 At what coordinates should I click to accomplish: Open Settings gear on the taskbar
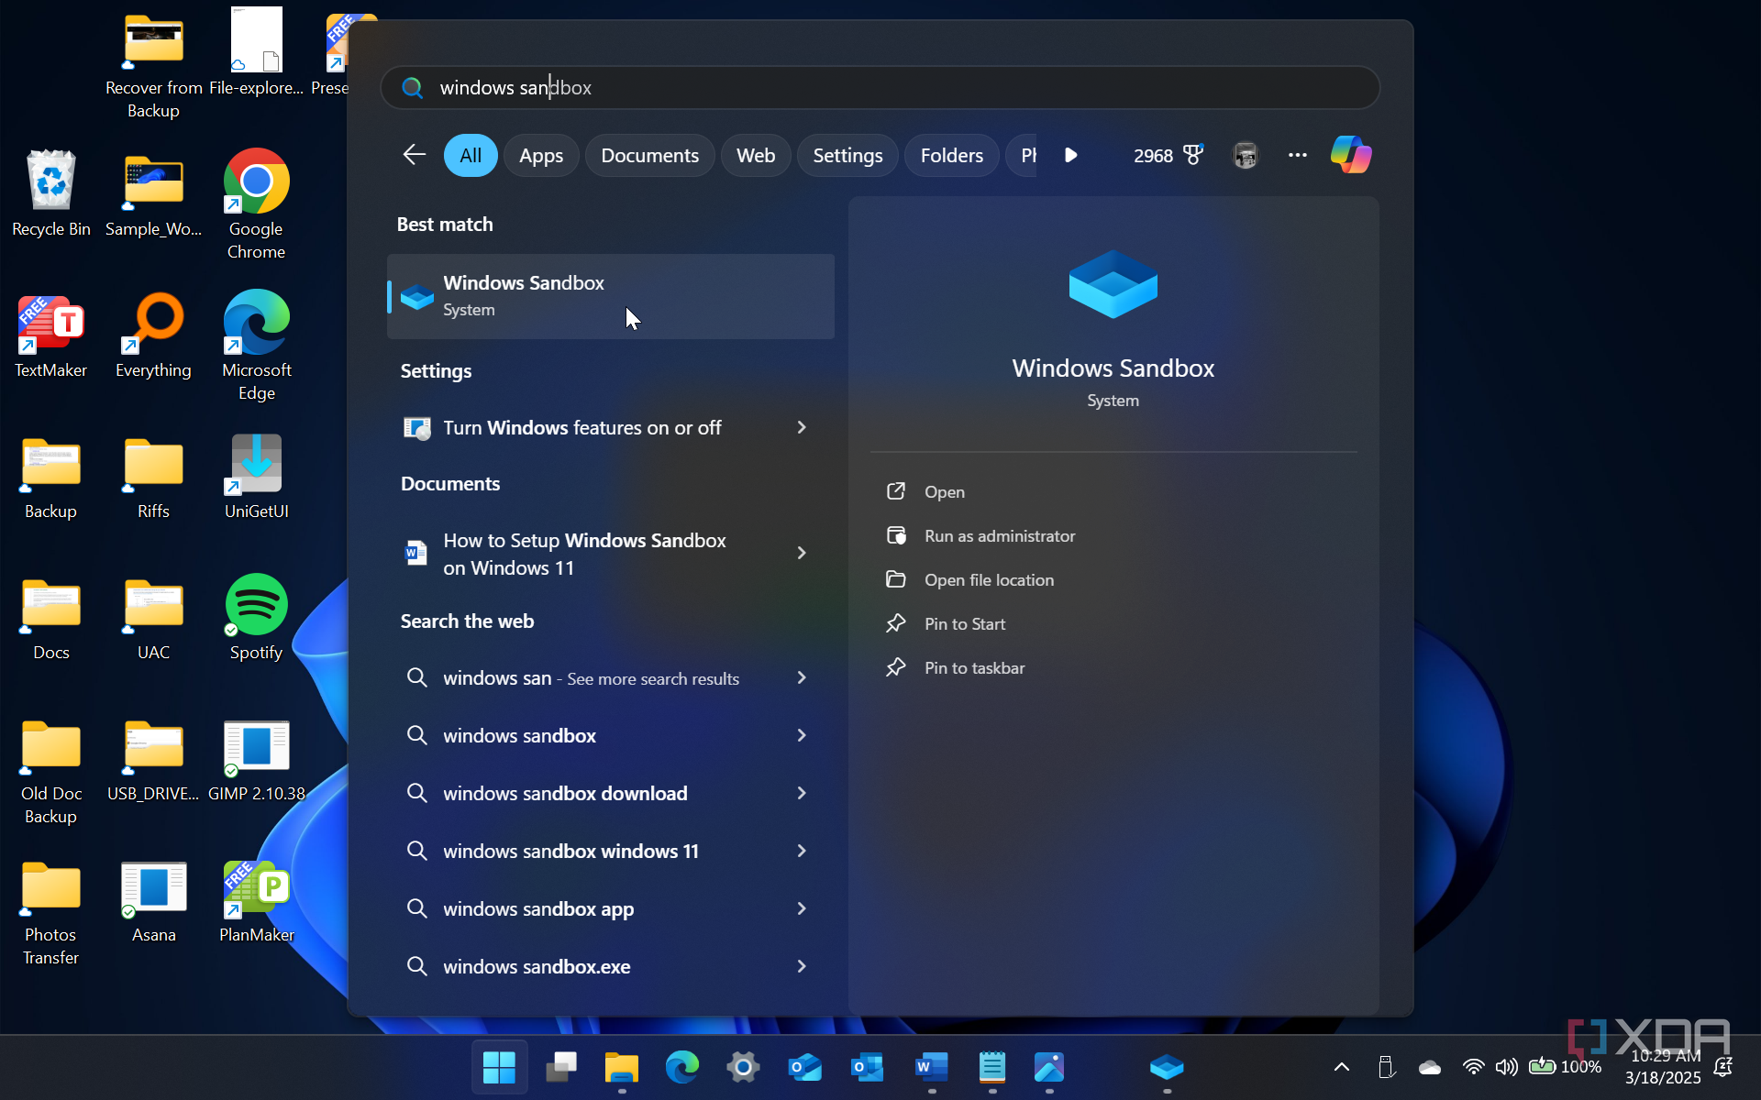pos(743,1067)
